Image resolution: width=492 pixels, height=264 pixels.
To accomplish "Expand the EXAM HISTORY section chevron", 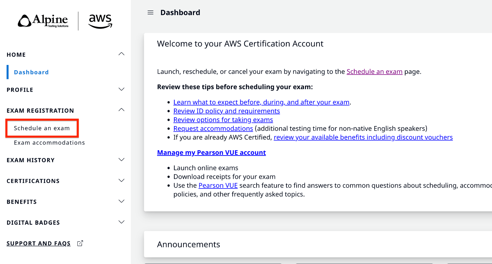I will (122, 160).
